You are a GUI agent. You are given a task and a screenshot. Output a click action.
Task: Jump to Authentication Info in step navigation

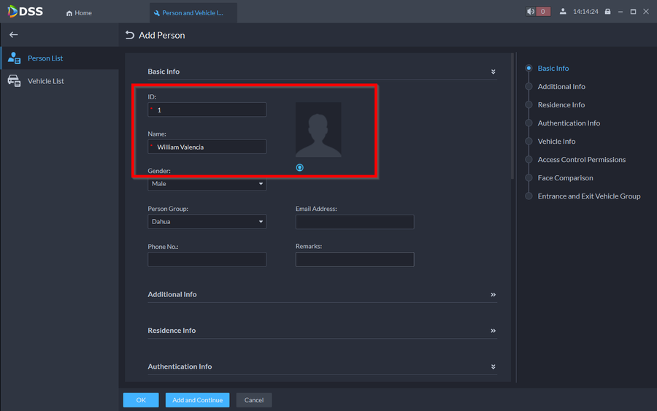[569, 123]
